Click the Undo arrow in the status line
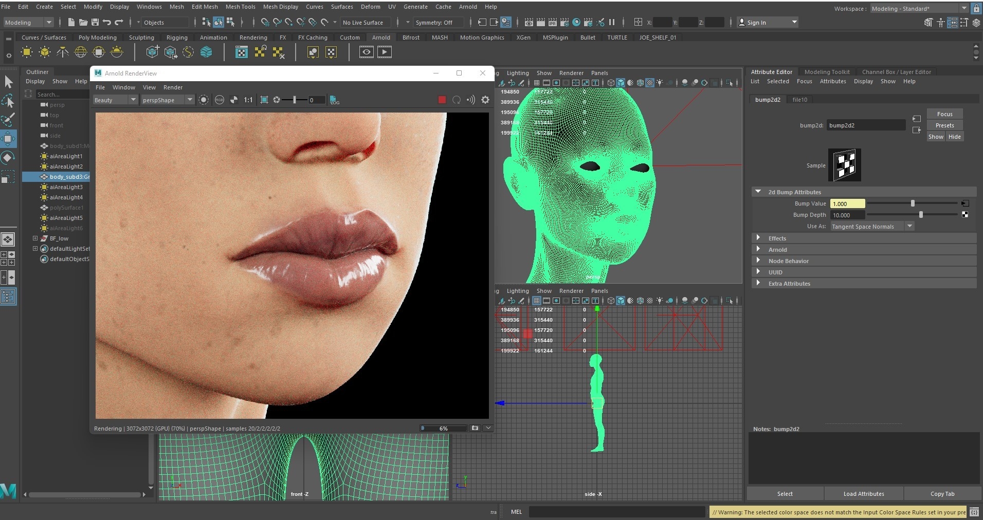This screenshot has width=983, height=520. (107, 22)
